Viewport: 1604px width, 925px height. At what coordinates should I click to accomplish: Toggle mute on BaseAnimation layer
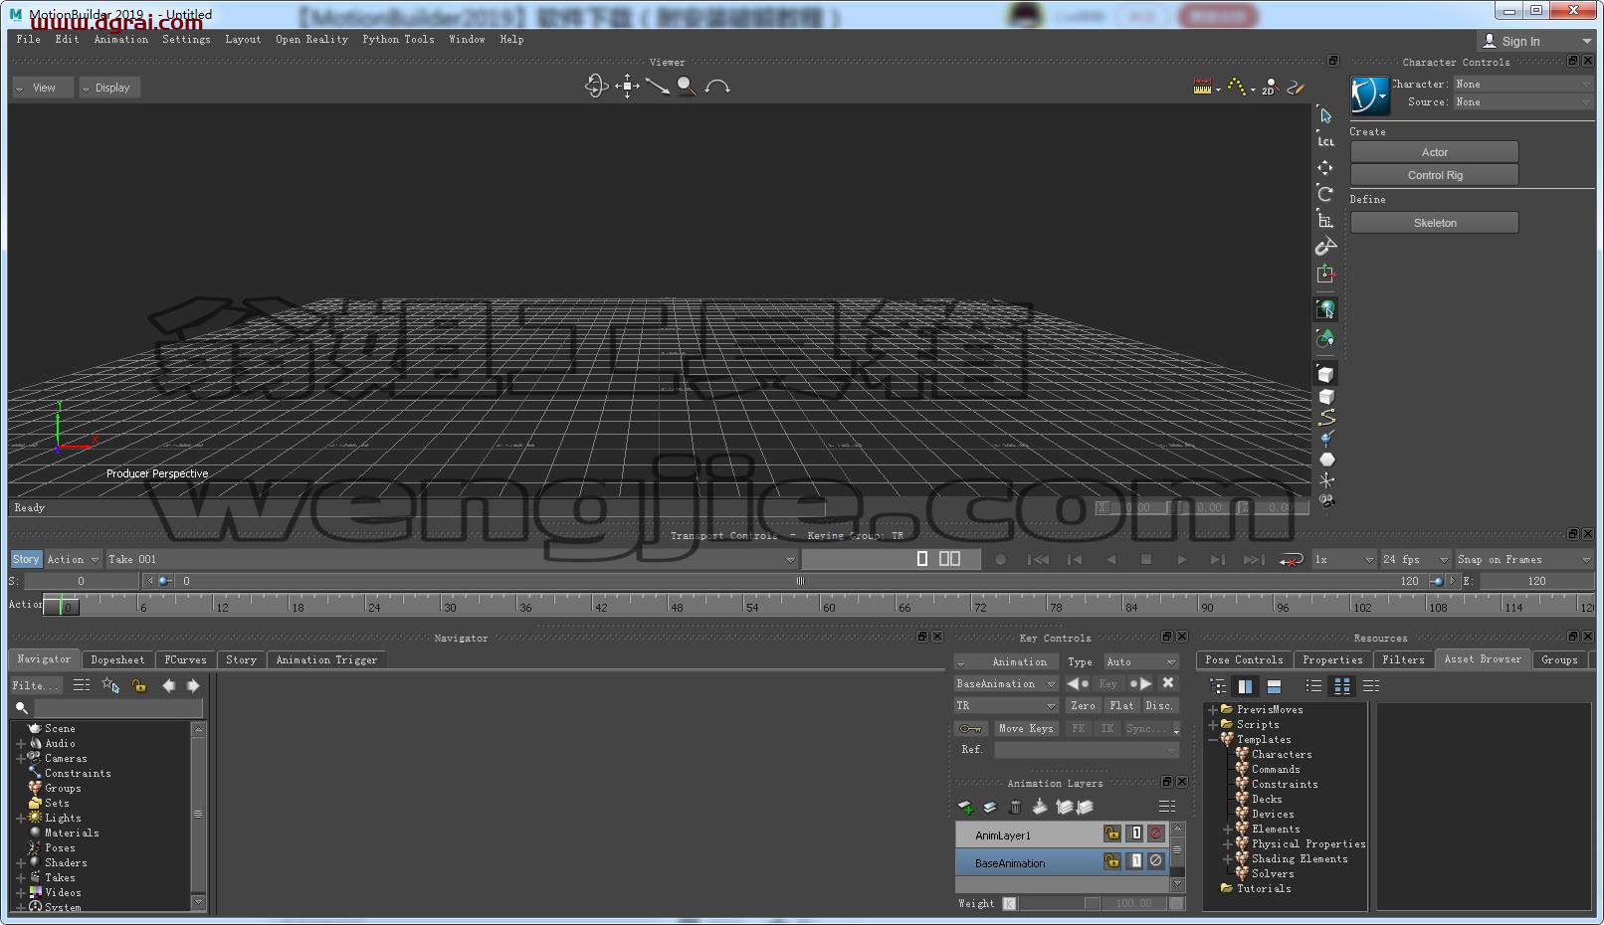(x=1156, y=861)
